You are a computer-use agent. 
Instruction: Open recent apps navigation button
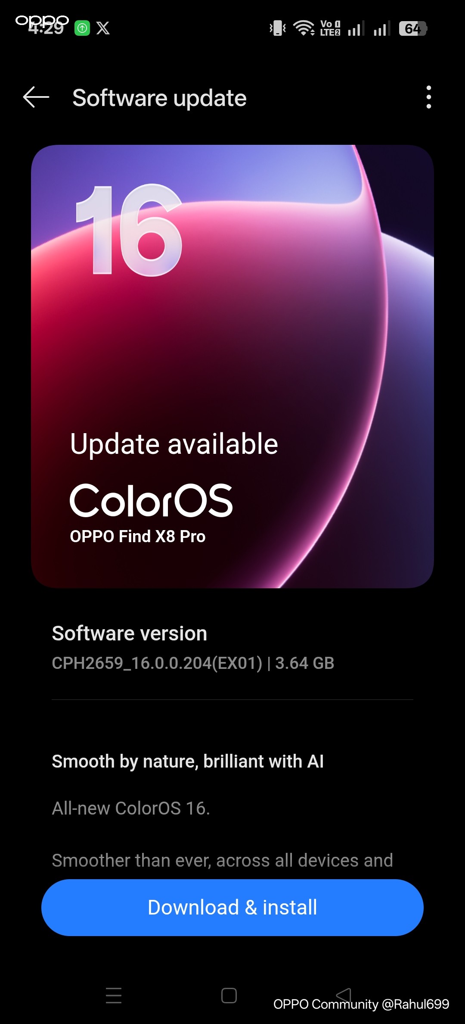114,995
